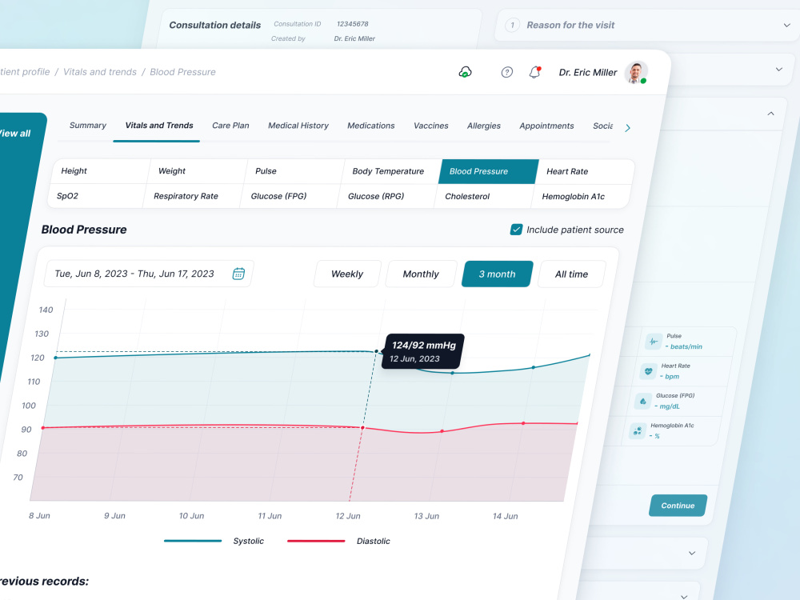This screenshot has height=600, width=800.
Task: Click the Glucose (FPG) drop icon
Action: 643,401
